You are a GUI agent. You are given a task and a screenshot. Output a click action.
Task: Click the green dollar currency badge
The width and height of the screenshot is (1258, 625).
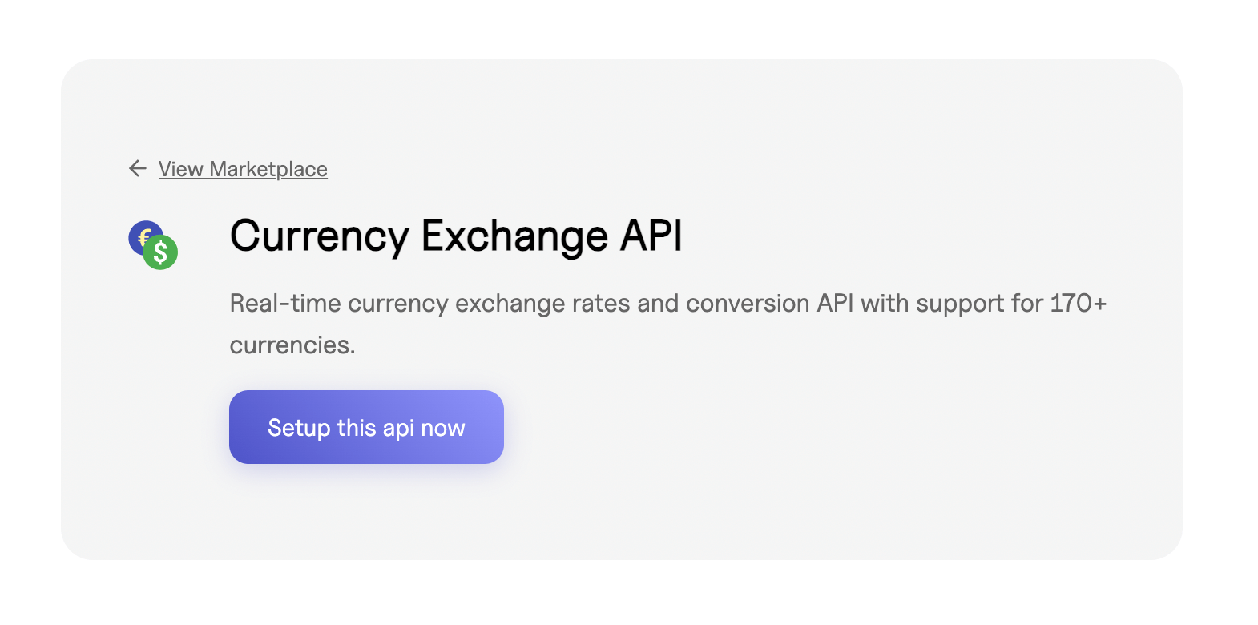point(162,252)
